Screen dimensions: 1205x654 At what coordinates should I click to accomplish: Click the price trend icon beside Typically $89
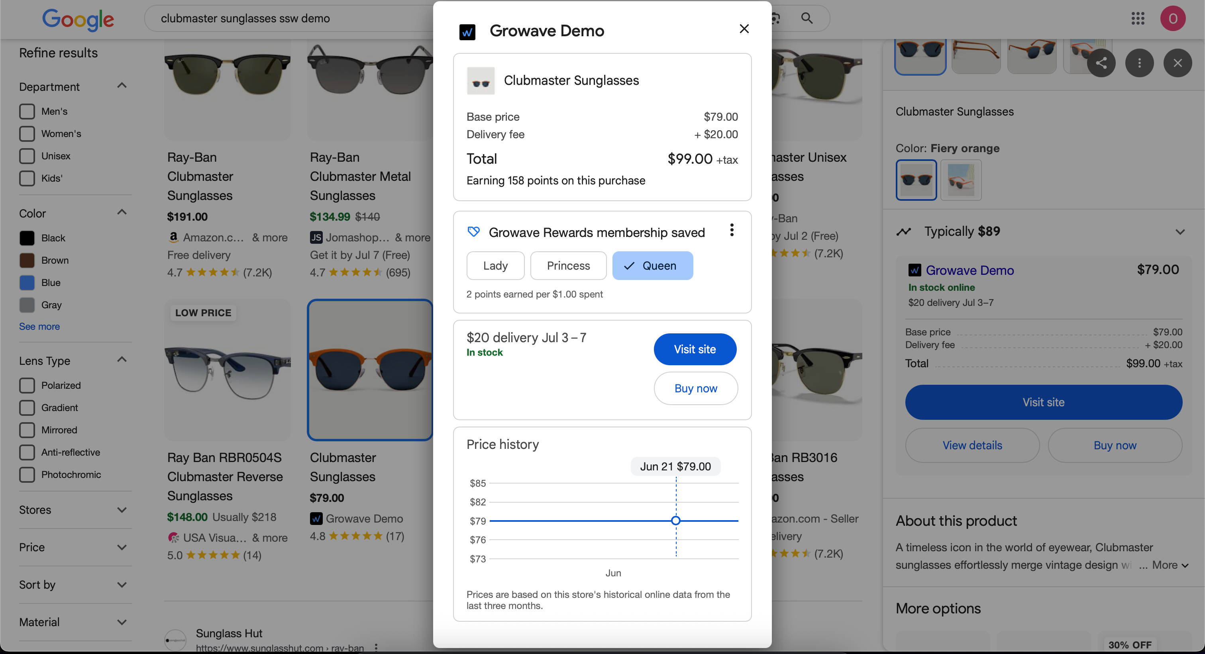click(904, 231)
